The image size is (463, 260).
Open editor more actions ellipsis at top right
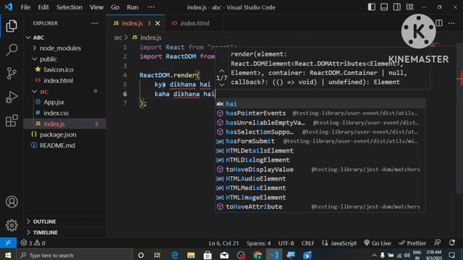point(451,23)
